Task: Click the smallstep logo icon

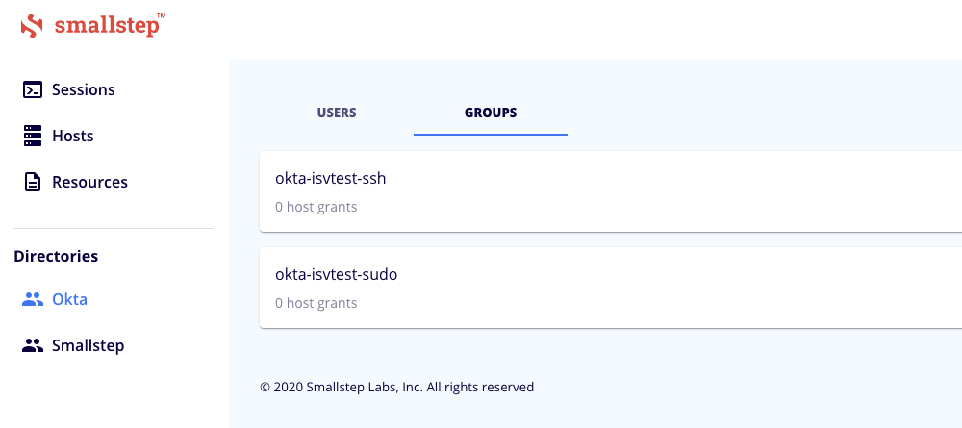Action: (32, 26)
